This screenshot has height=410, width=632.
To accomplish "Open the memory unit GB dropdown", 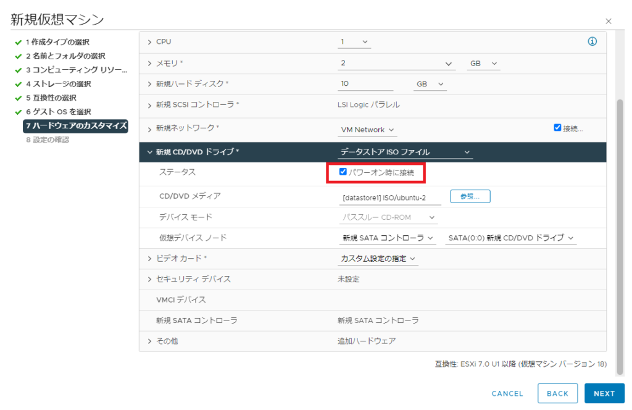I will (x=483, y=64).
